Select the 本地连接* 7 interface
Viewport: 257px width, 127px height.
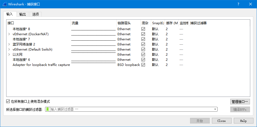21,39
